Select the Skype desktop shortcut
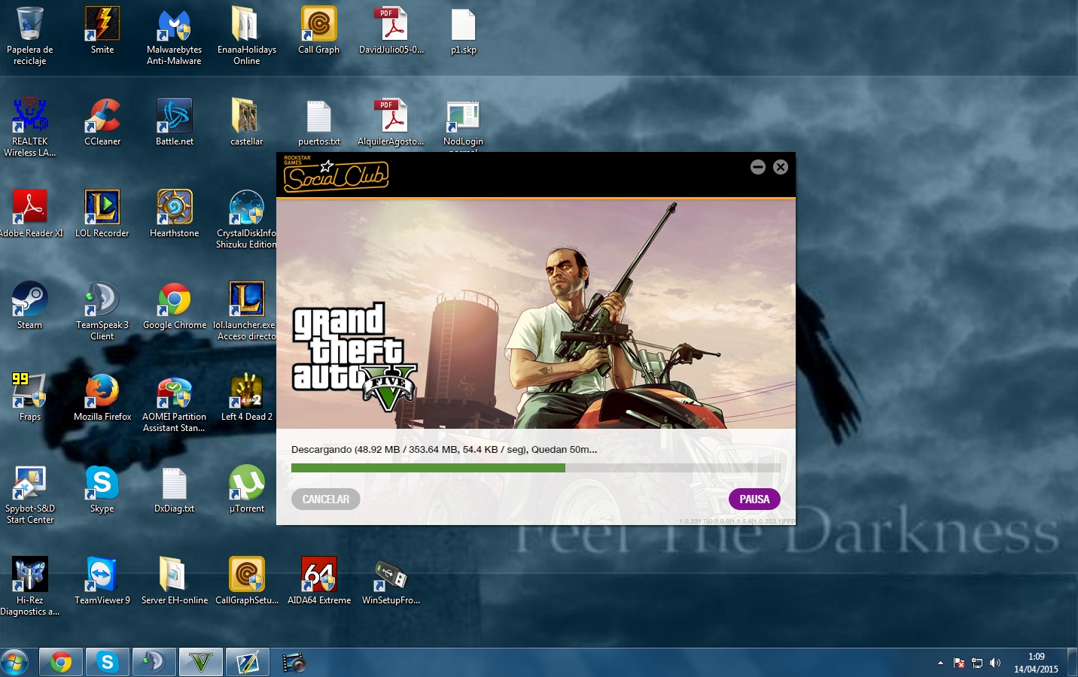 coord(102,490)
